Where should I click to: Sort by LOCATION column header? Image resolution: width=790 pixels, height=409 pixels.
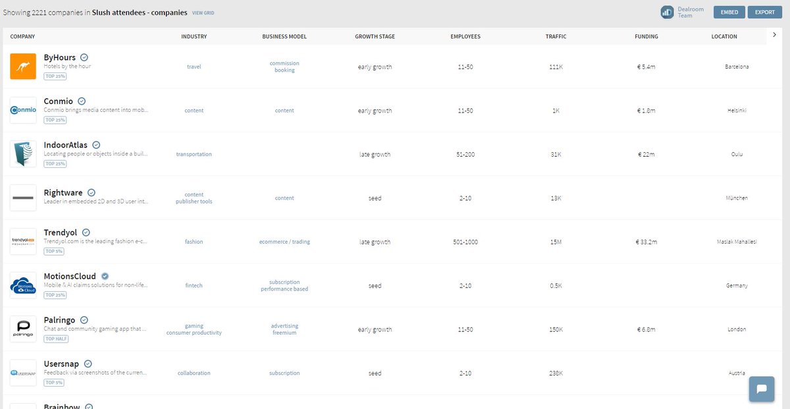tap(724, 36)
